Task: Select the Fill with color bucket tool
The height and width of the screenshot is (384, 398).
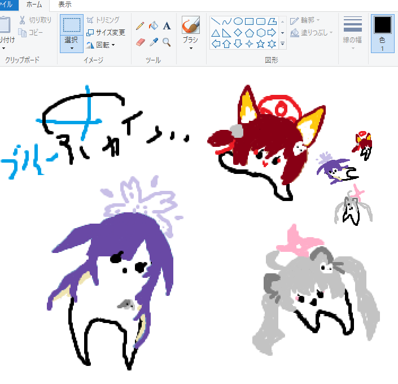Action: pyautogui.click(x=154, y=25)
